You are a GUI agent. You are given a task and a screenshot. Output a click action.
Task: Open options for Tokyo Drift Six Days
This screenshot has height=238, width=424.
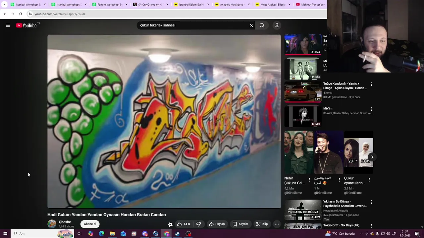pyautogui.click(x=371, y=226)
